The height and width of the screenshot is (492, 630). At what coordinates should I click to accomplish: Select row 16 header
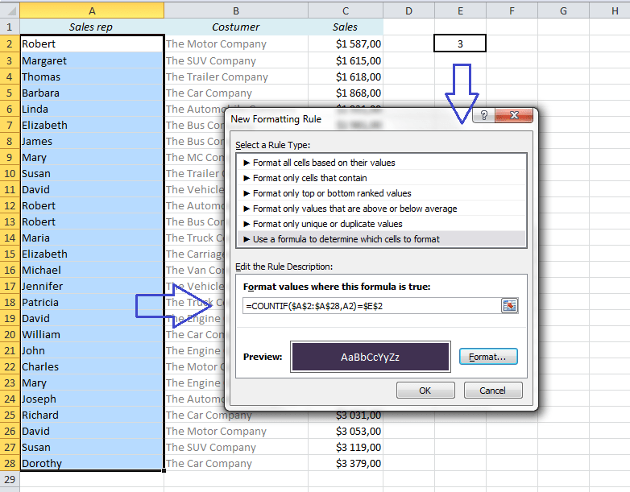(x=10, y=270)
